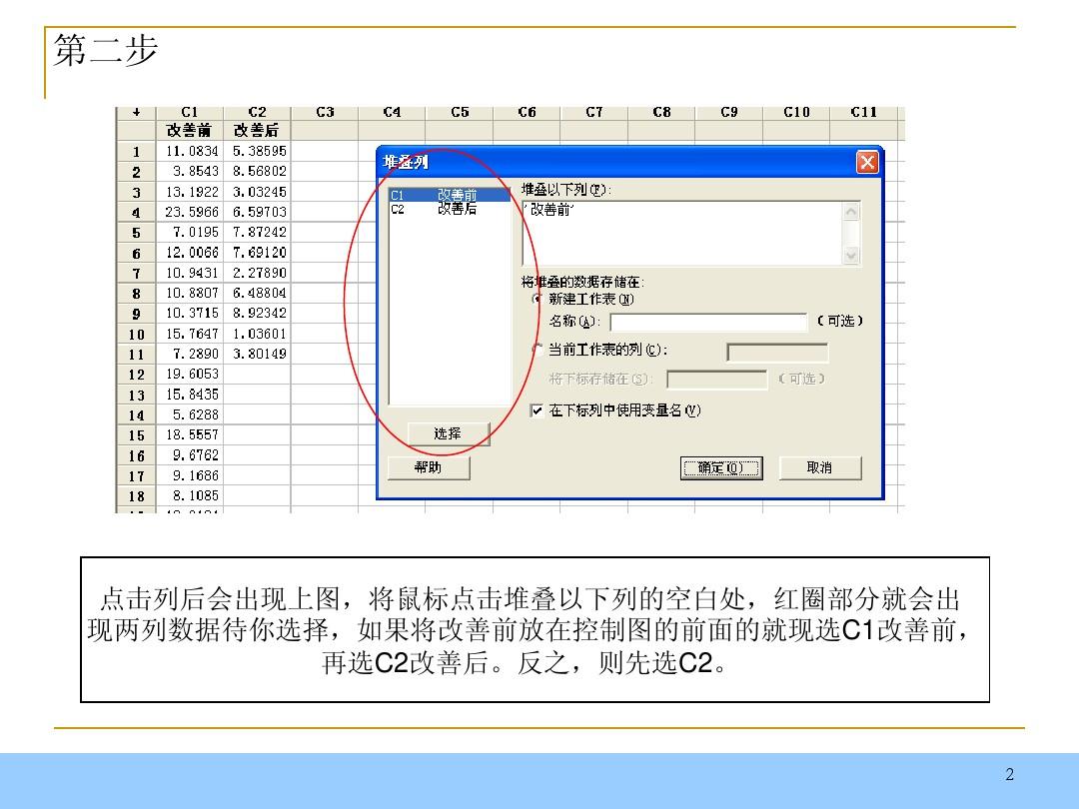Click cell value 5.38595

[258, 152]
